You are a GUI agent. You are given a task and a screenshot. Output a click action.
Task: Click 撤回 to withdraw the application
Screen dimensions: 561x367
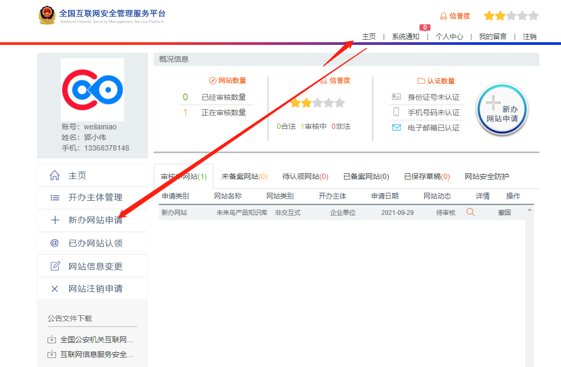click(504, 212)
